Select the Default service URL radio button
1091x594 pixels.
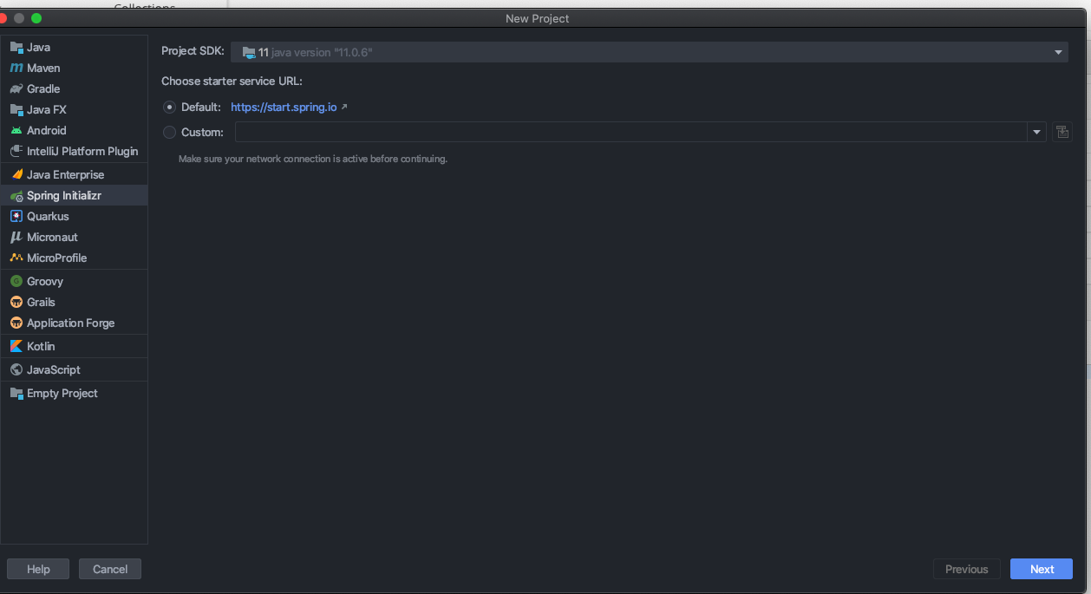coord(169,108)
